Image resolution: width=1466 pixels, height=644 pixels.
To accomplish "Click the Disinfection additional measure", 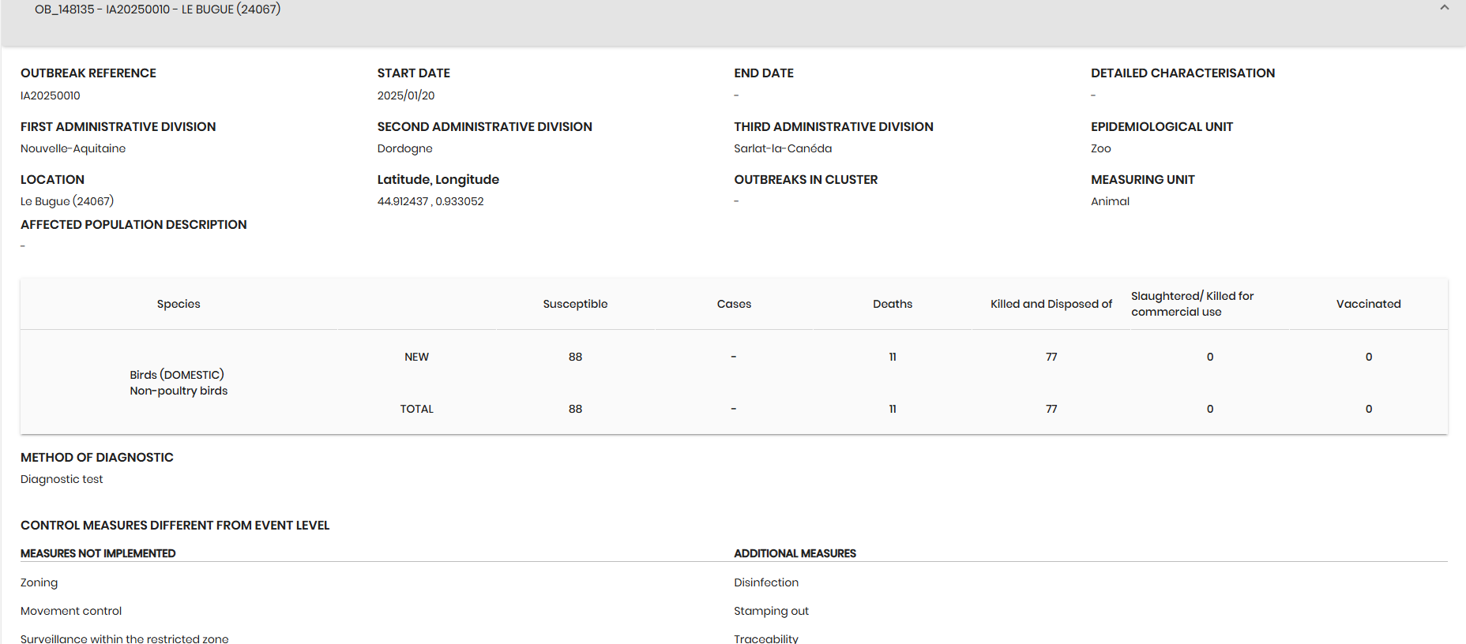I will tap(766, 582).
